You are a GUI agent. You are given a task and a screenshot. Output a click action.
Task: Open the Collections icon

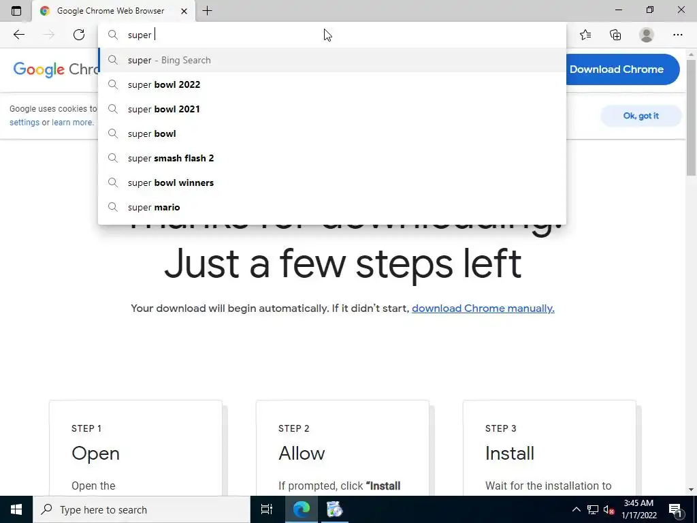click(615, 35)
